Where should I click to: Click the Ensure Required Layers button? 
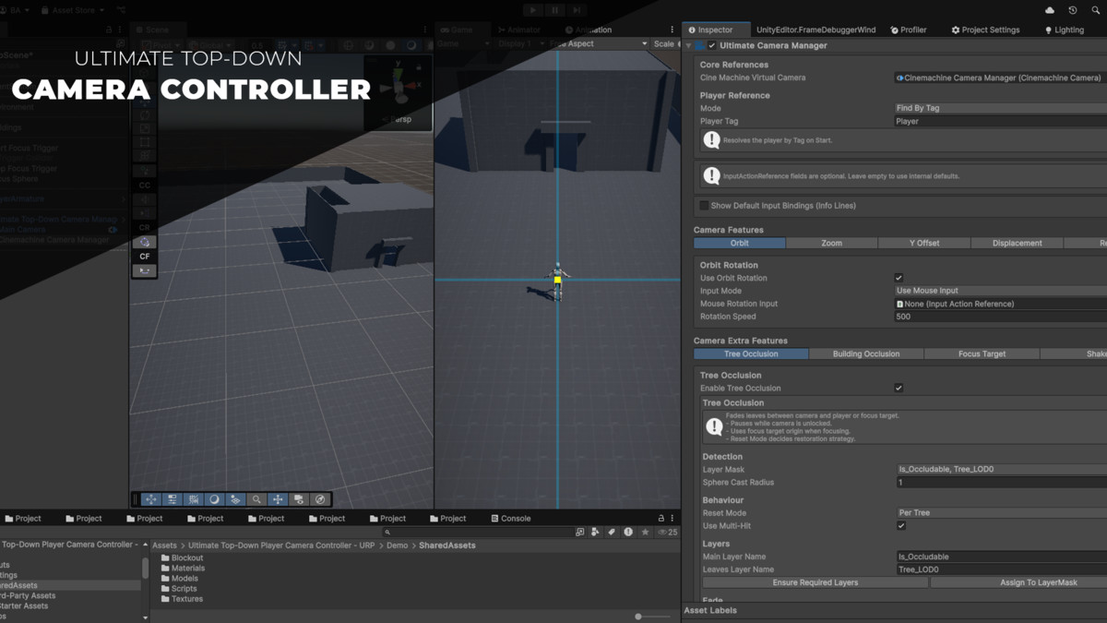point(815,582)
